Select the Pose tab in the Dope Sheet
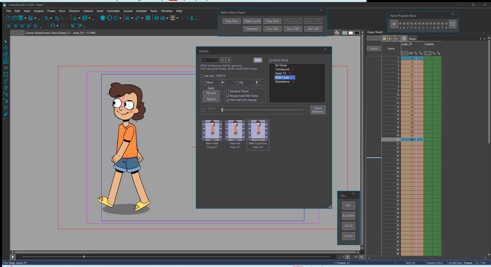The width and height of the screenshot is (491, 267). pyautogui.click(x=413, y=39)
